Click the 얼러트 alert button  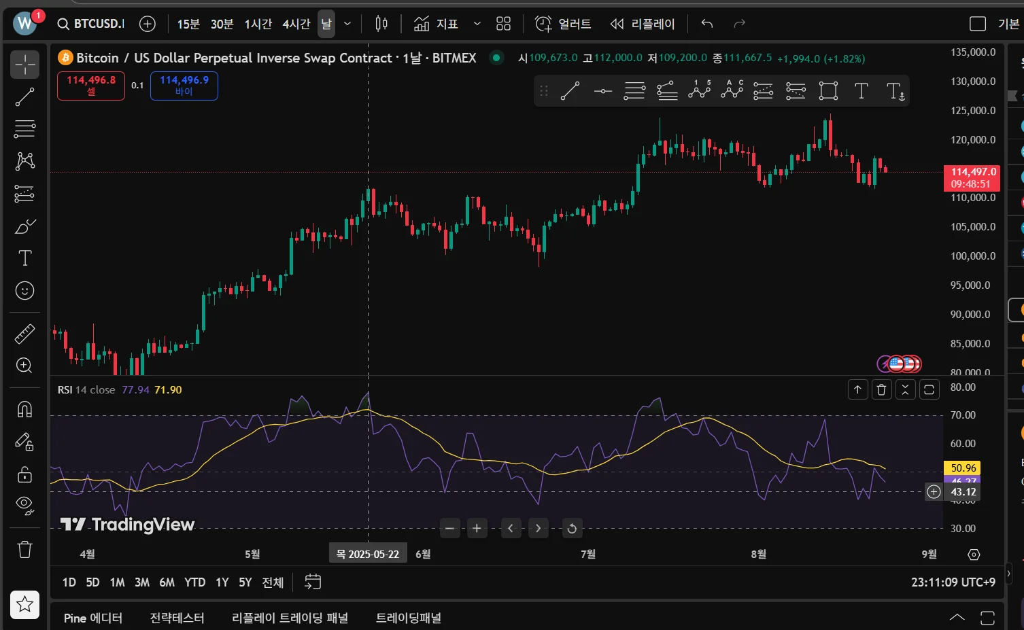click(564, 24)
